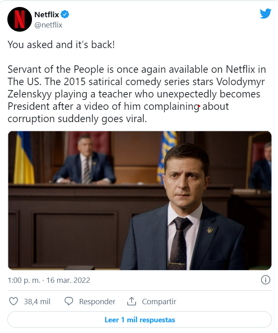The image size is (278, 333).
Task: Click the blue verified badge
Action: [65, 15]
